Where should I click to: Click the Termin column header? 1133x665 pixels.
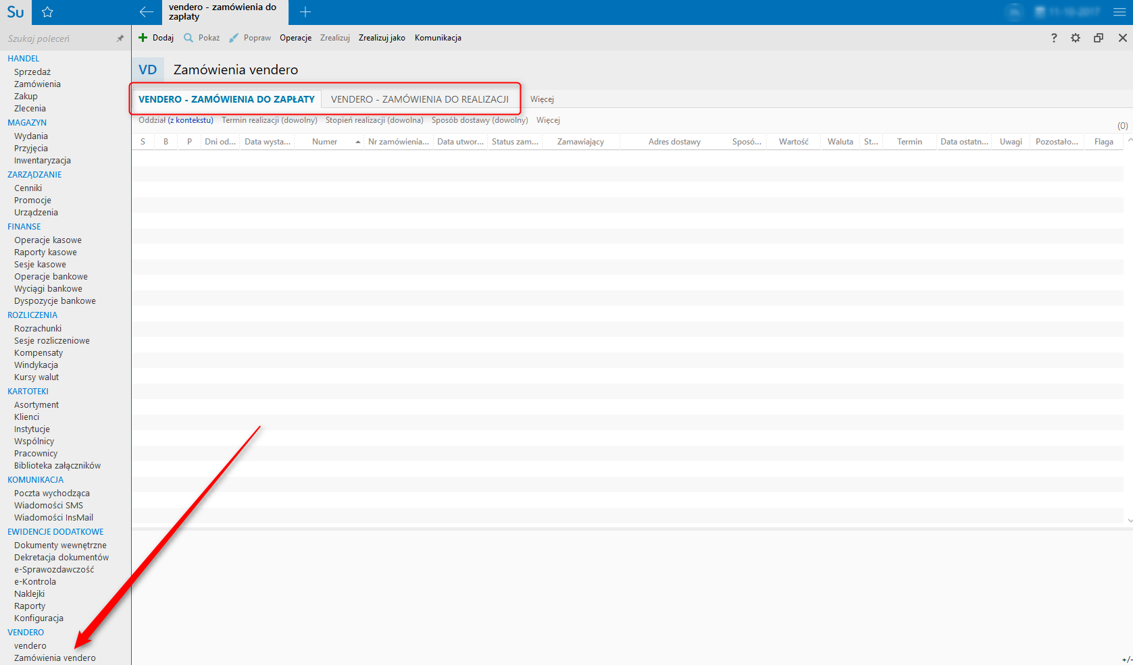(x=909, y=142)
